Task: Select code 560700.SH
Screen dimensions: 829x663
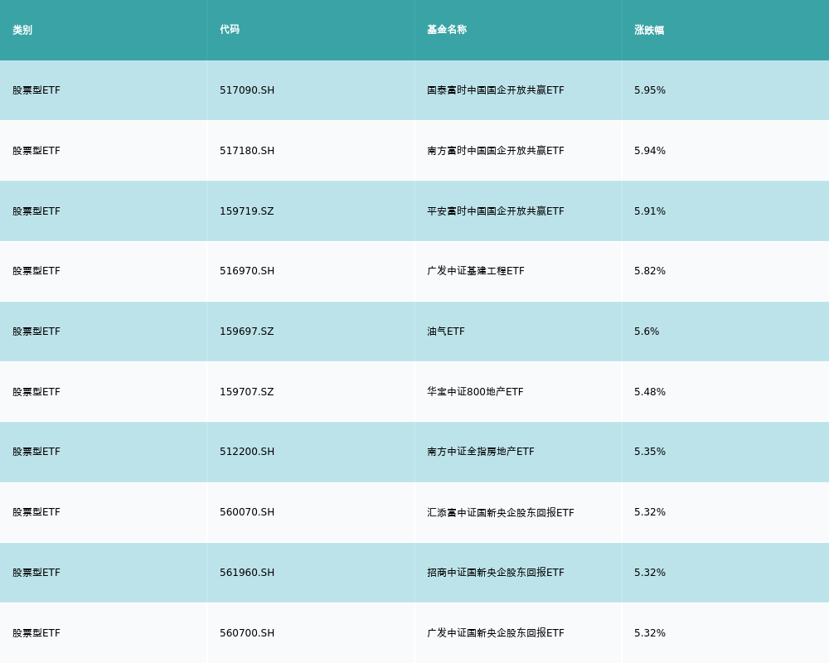Action: pos(247,633)
